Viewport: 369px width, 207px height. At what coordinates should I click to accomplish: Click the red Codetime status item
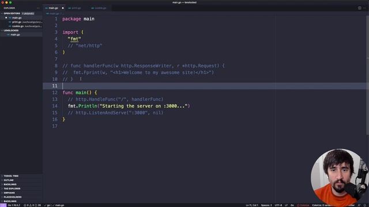pos(303,205)
